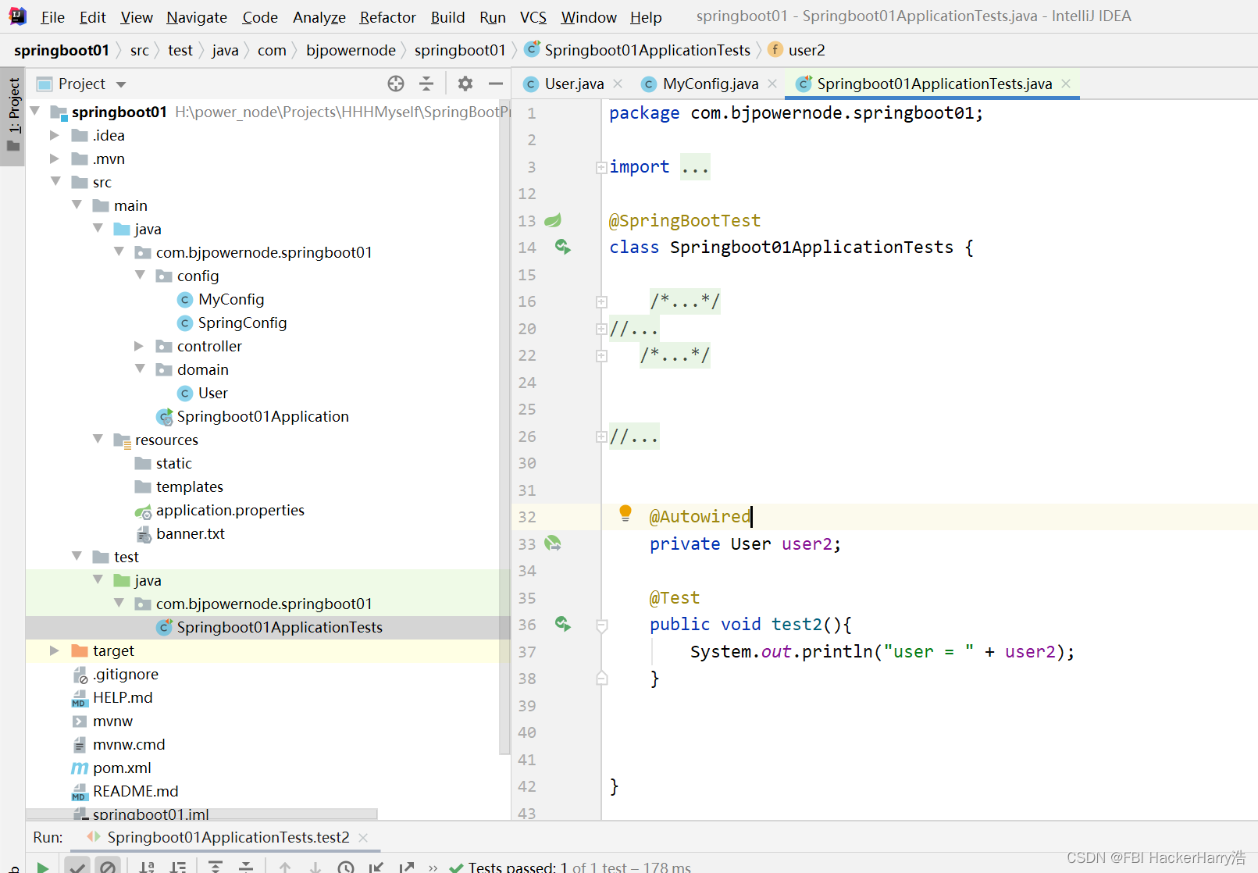
Task: Click sort alphabetically icon in Run toolbar
Action: (x=147, y=867)
